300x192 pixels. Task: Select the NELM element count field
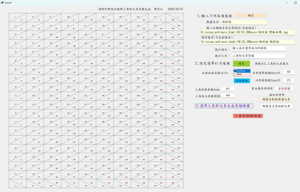coord(228,95)
